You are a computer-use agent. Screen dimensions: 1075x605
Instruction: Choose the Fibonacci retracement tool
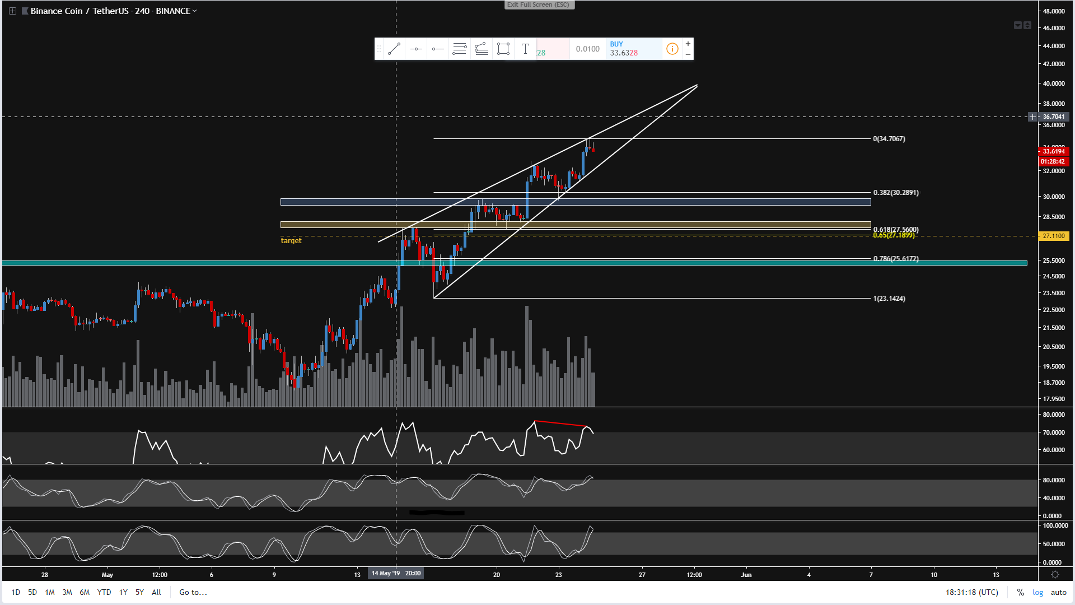coord(460,49)
